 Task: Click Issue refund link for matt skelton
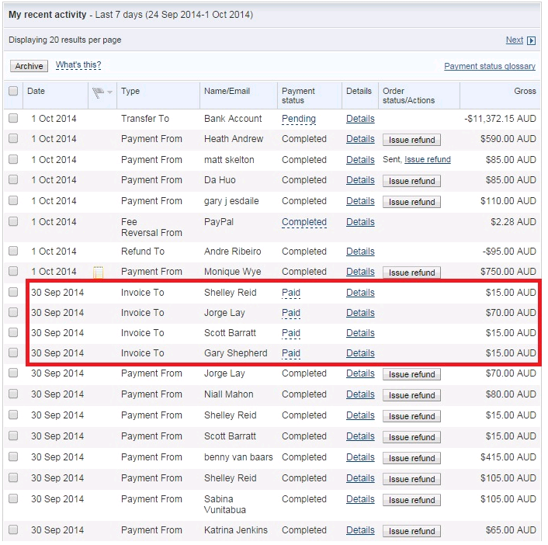click(x=428, y=160)
